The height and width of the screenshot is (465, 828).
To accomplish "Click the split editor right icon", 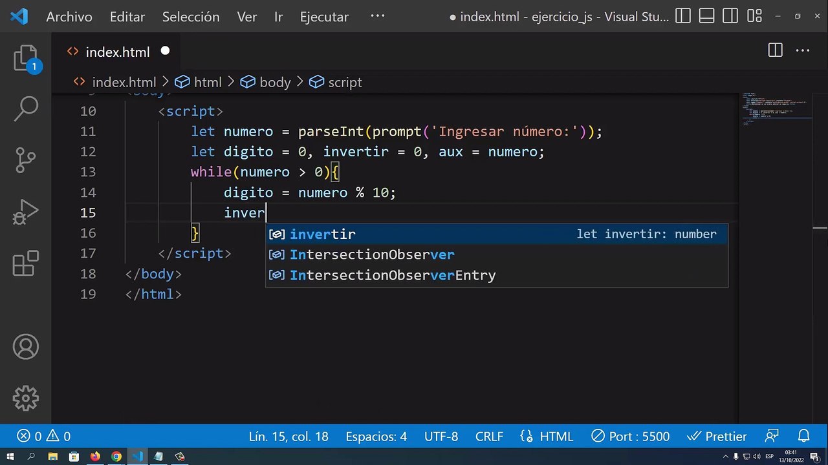I will pos(775,50).
